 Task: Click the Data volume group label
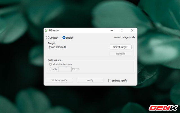pyautogui.click(x=55, y=60)
